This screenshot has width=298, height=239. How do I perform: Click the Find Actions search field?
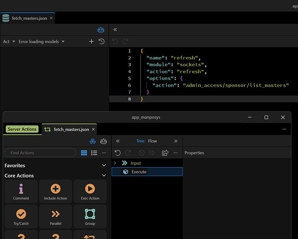[40, 153]
